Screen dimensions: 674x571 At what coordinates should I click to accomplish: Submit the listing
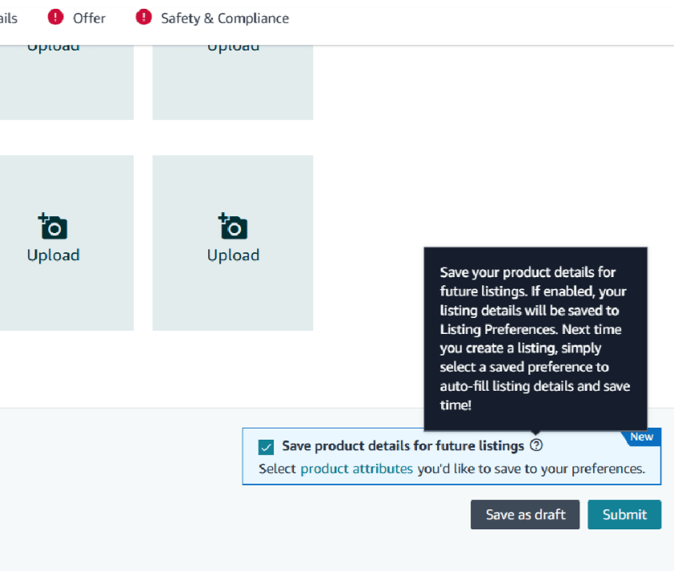[x=624, y=514]
